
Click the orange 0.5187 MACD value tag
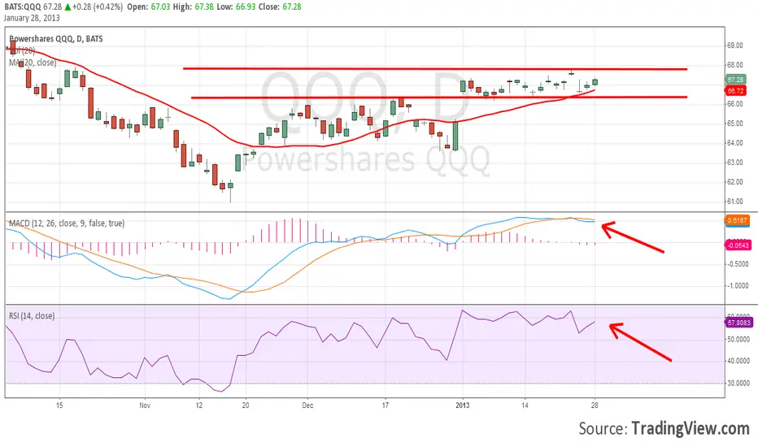[x=737, y=220]
